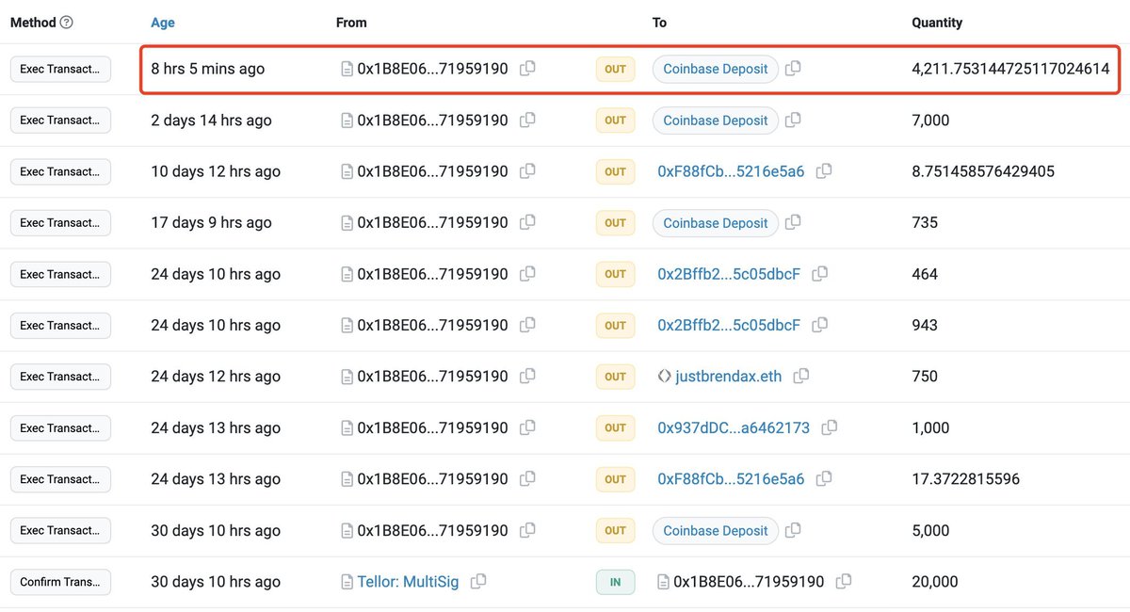The height and width of the screenshot is (612, 1130).
Task: Open the Method column help icon
Action: [x=67, y=23]
